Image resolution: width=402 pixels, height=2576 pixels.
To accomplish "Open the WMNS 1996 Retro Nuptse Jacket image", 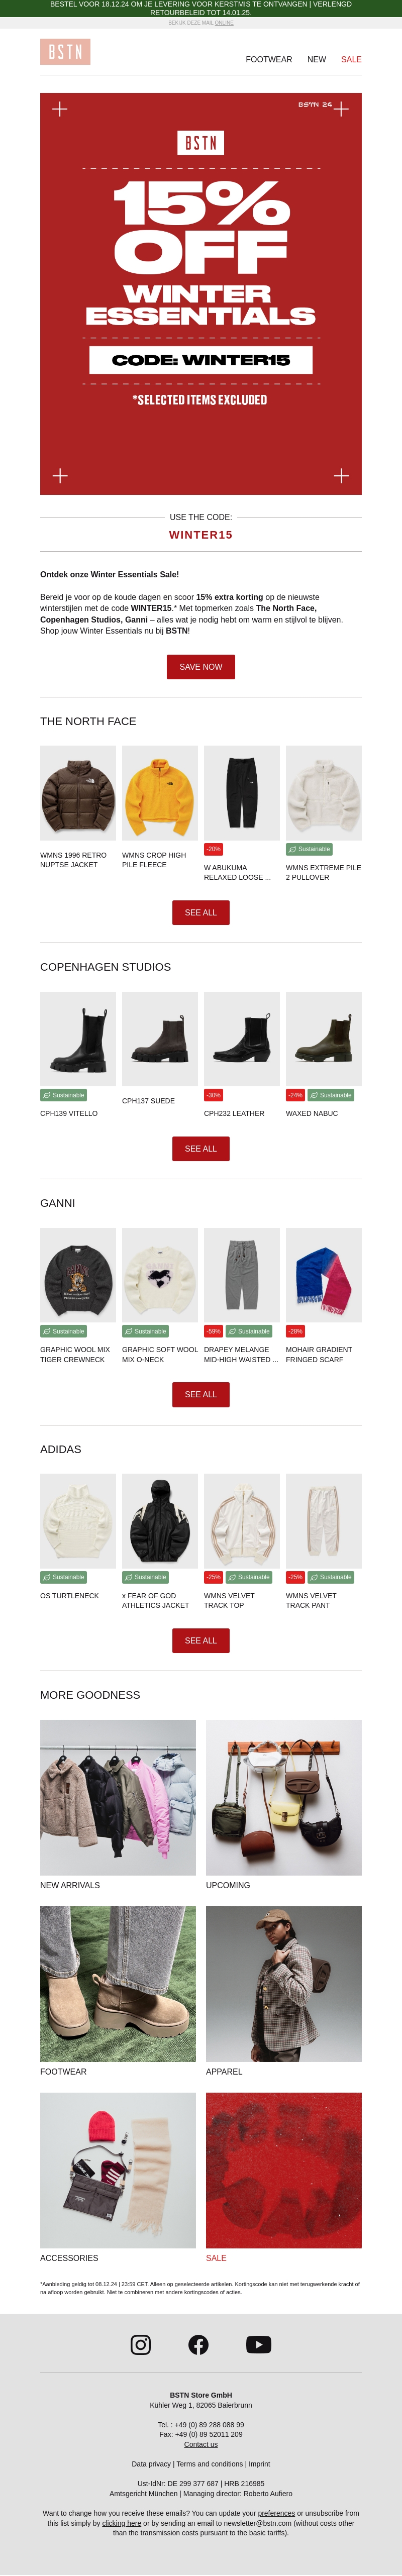I will pos(78,792).
